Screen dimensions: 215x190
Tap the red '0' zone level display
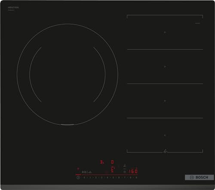112,162
